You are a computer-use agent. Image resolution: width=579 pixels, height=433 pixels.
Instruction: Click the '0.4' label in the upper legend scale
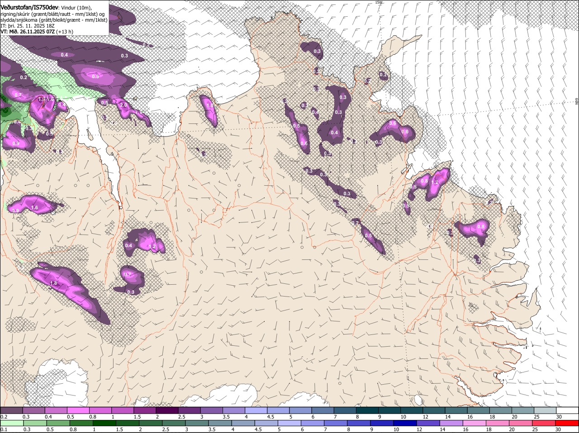pos(48,416)
